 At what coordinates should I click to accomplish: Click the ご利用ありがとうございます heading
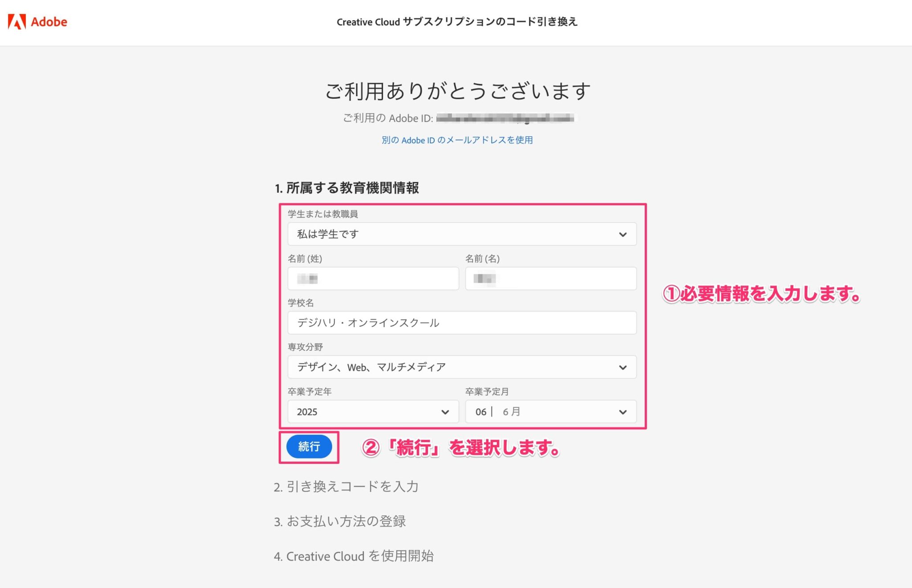[457, 91]
